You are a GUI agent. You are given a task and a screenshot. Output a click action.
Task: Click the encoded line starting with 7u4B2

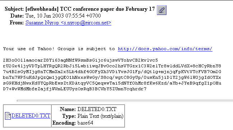click(x=112, y=72)
